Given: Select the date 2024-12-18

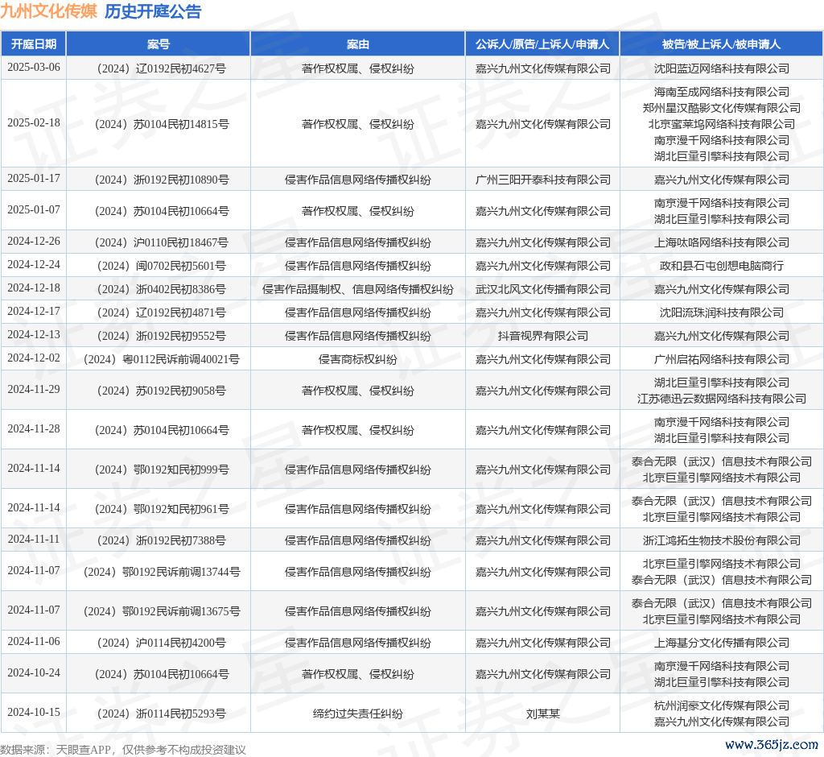Looking at the screenshot, I should [x=34, y=288].
